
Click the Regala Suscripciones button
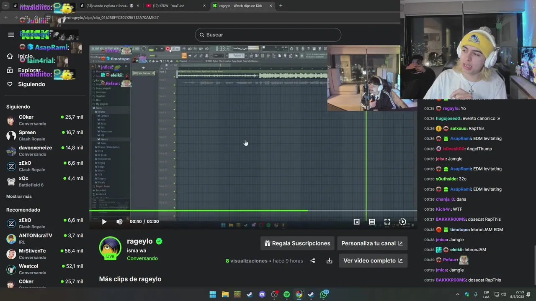pos(297,243)
